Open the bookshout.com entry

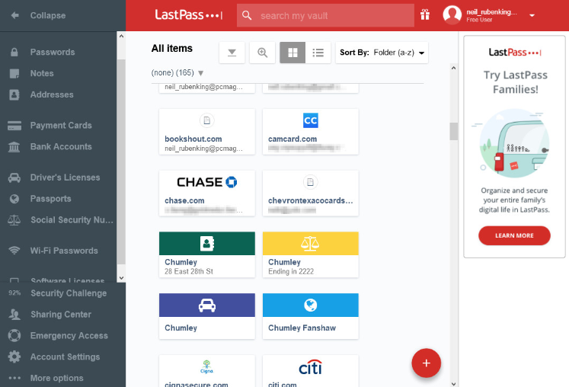(x=207, y=132)
